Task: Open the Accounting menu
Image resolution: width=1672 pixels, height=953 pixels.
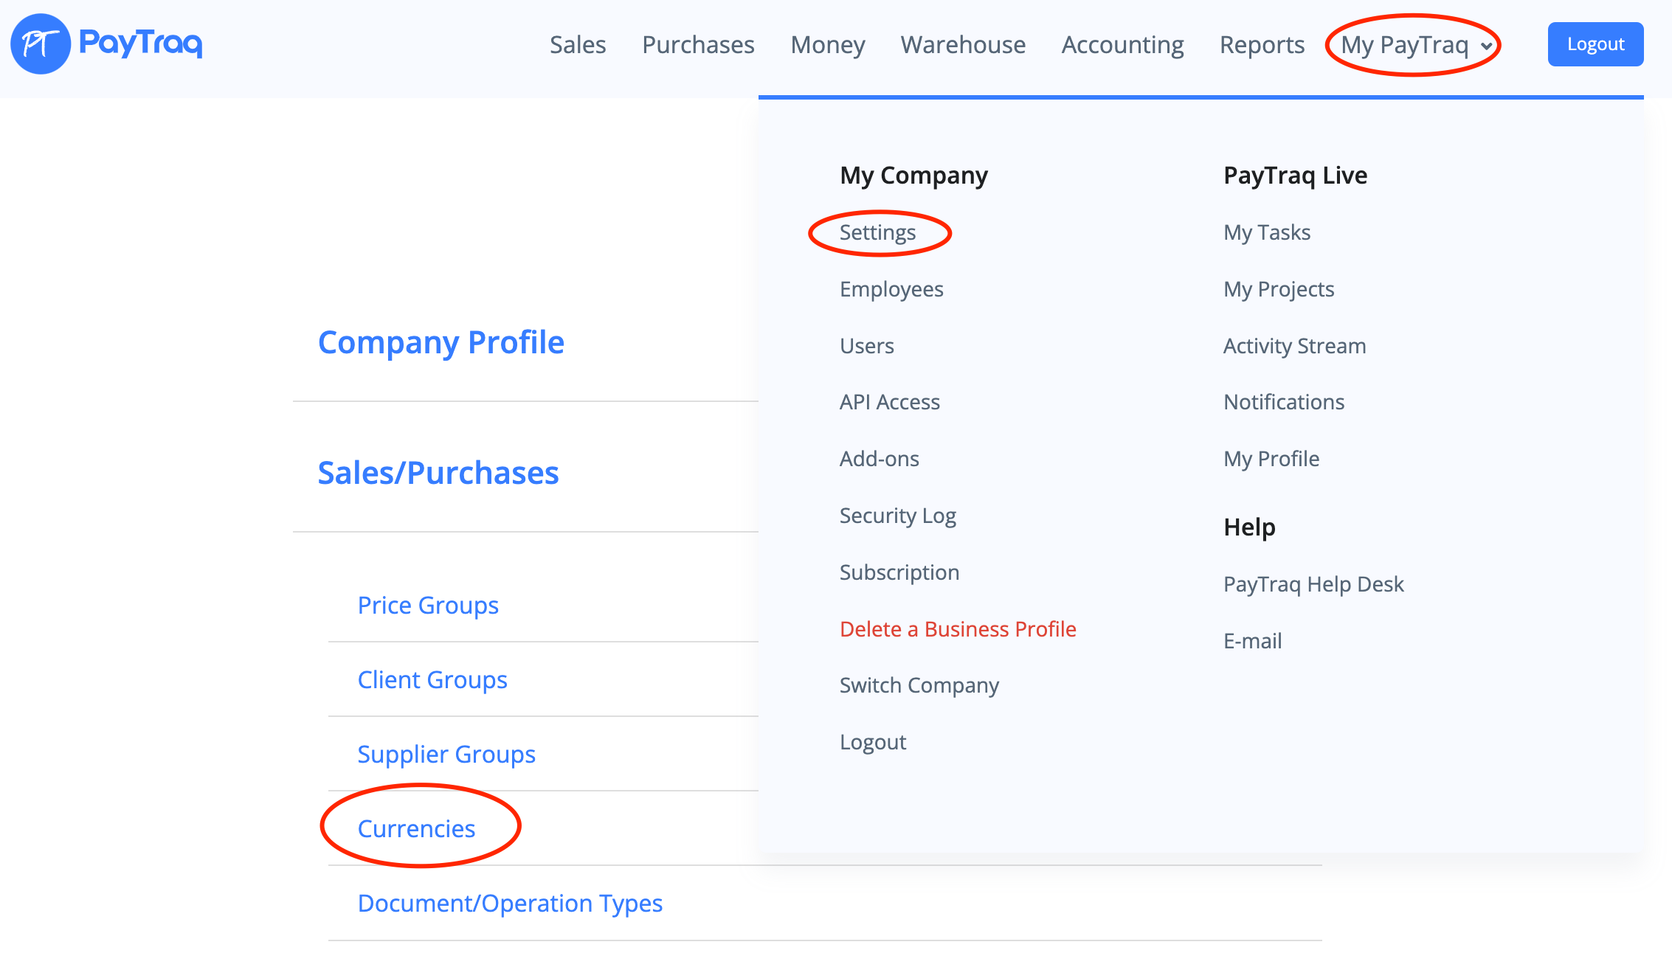Action: (1122, 45)
